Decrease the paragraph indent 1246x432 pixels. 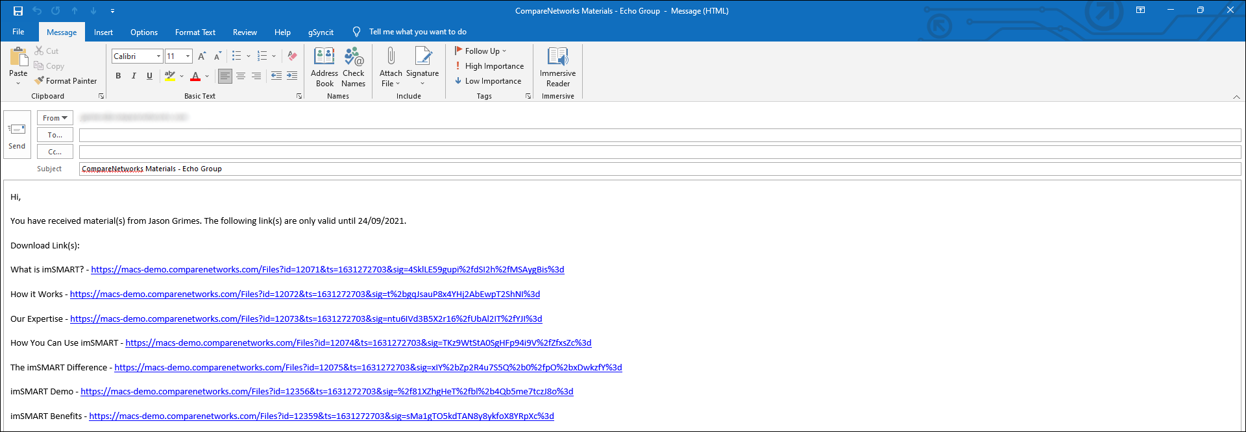(276, 76)
